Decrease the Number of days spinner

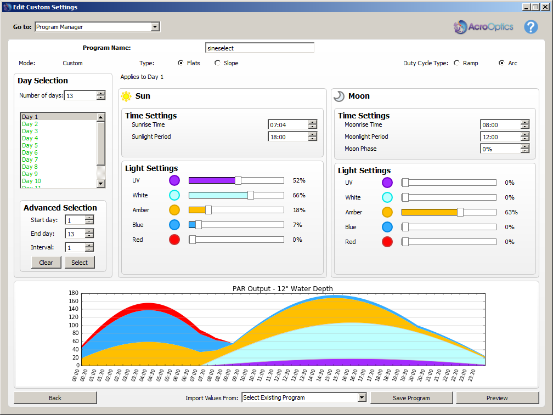click(x=101, y=98)
